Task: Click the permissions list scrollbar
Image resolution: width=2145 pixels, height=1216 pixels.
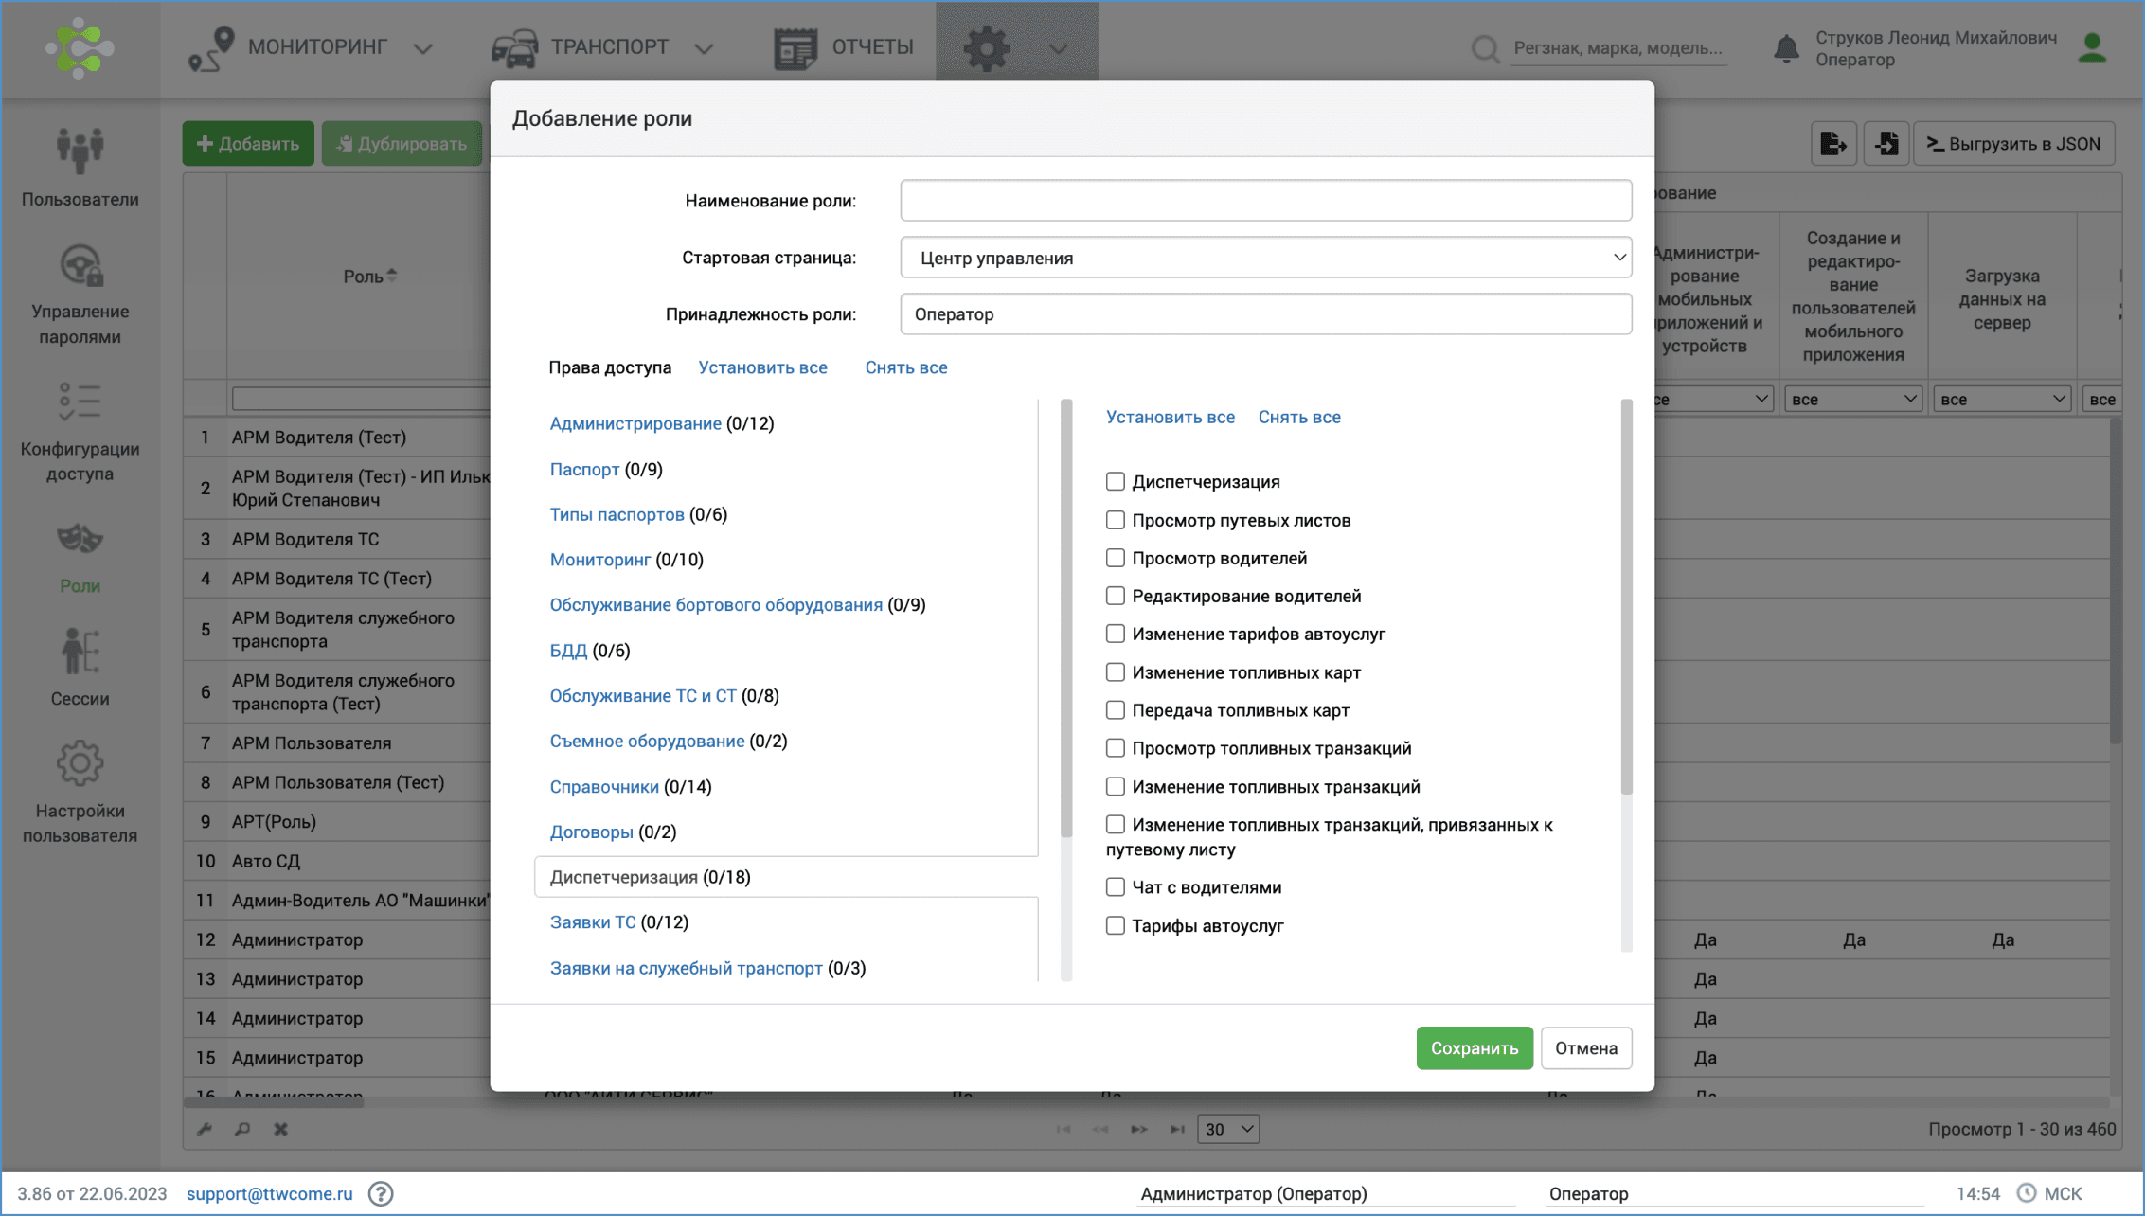Action: click(1066, 616)
